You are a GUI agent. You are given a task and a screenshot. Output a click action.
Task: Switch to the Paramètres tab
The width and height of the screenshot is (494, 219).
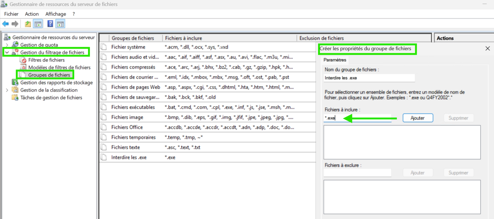coord(335,60)
